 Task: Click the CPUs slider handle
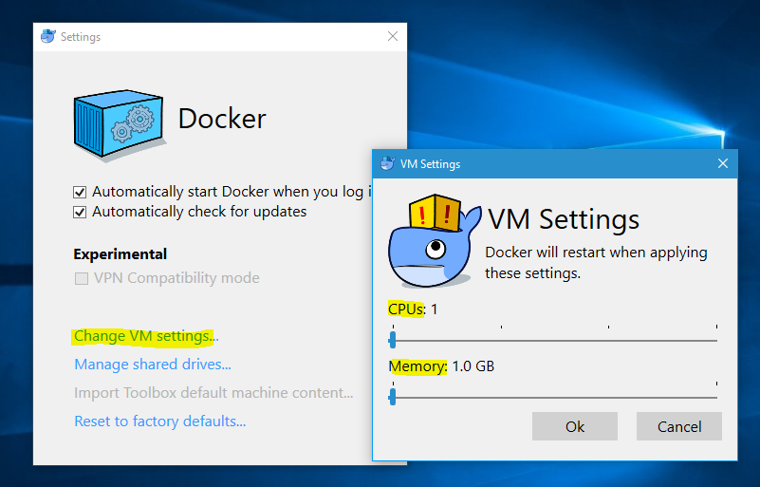[x=392, y=340]
